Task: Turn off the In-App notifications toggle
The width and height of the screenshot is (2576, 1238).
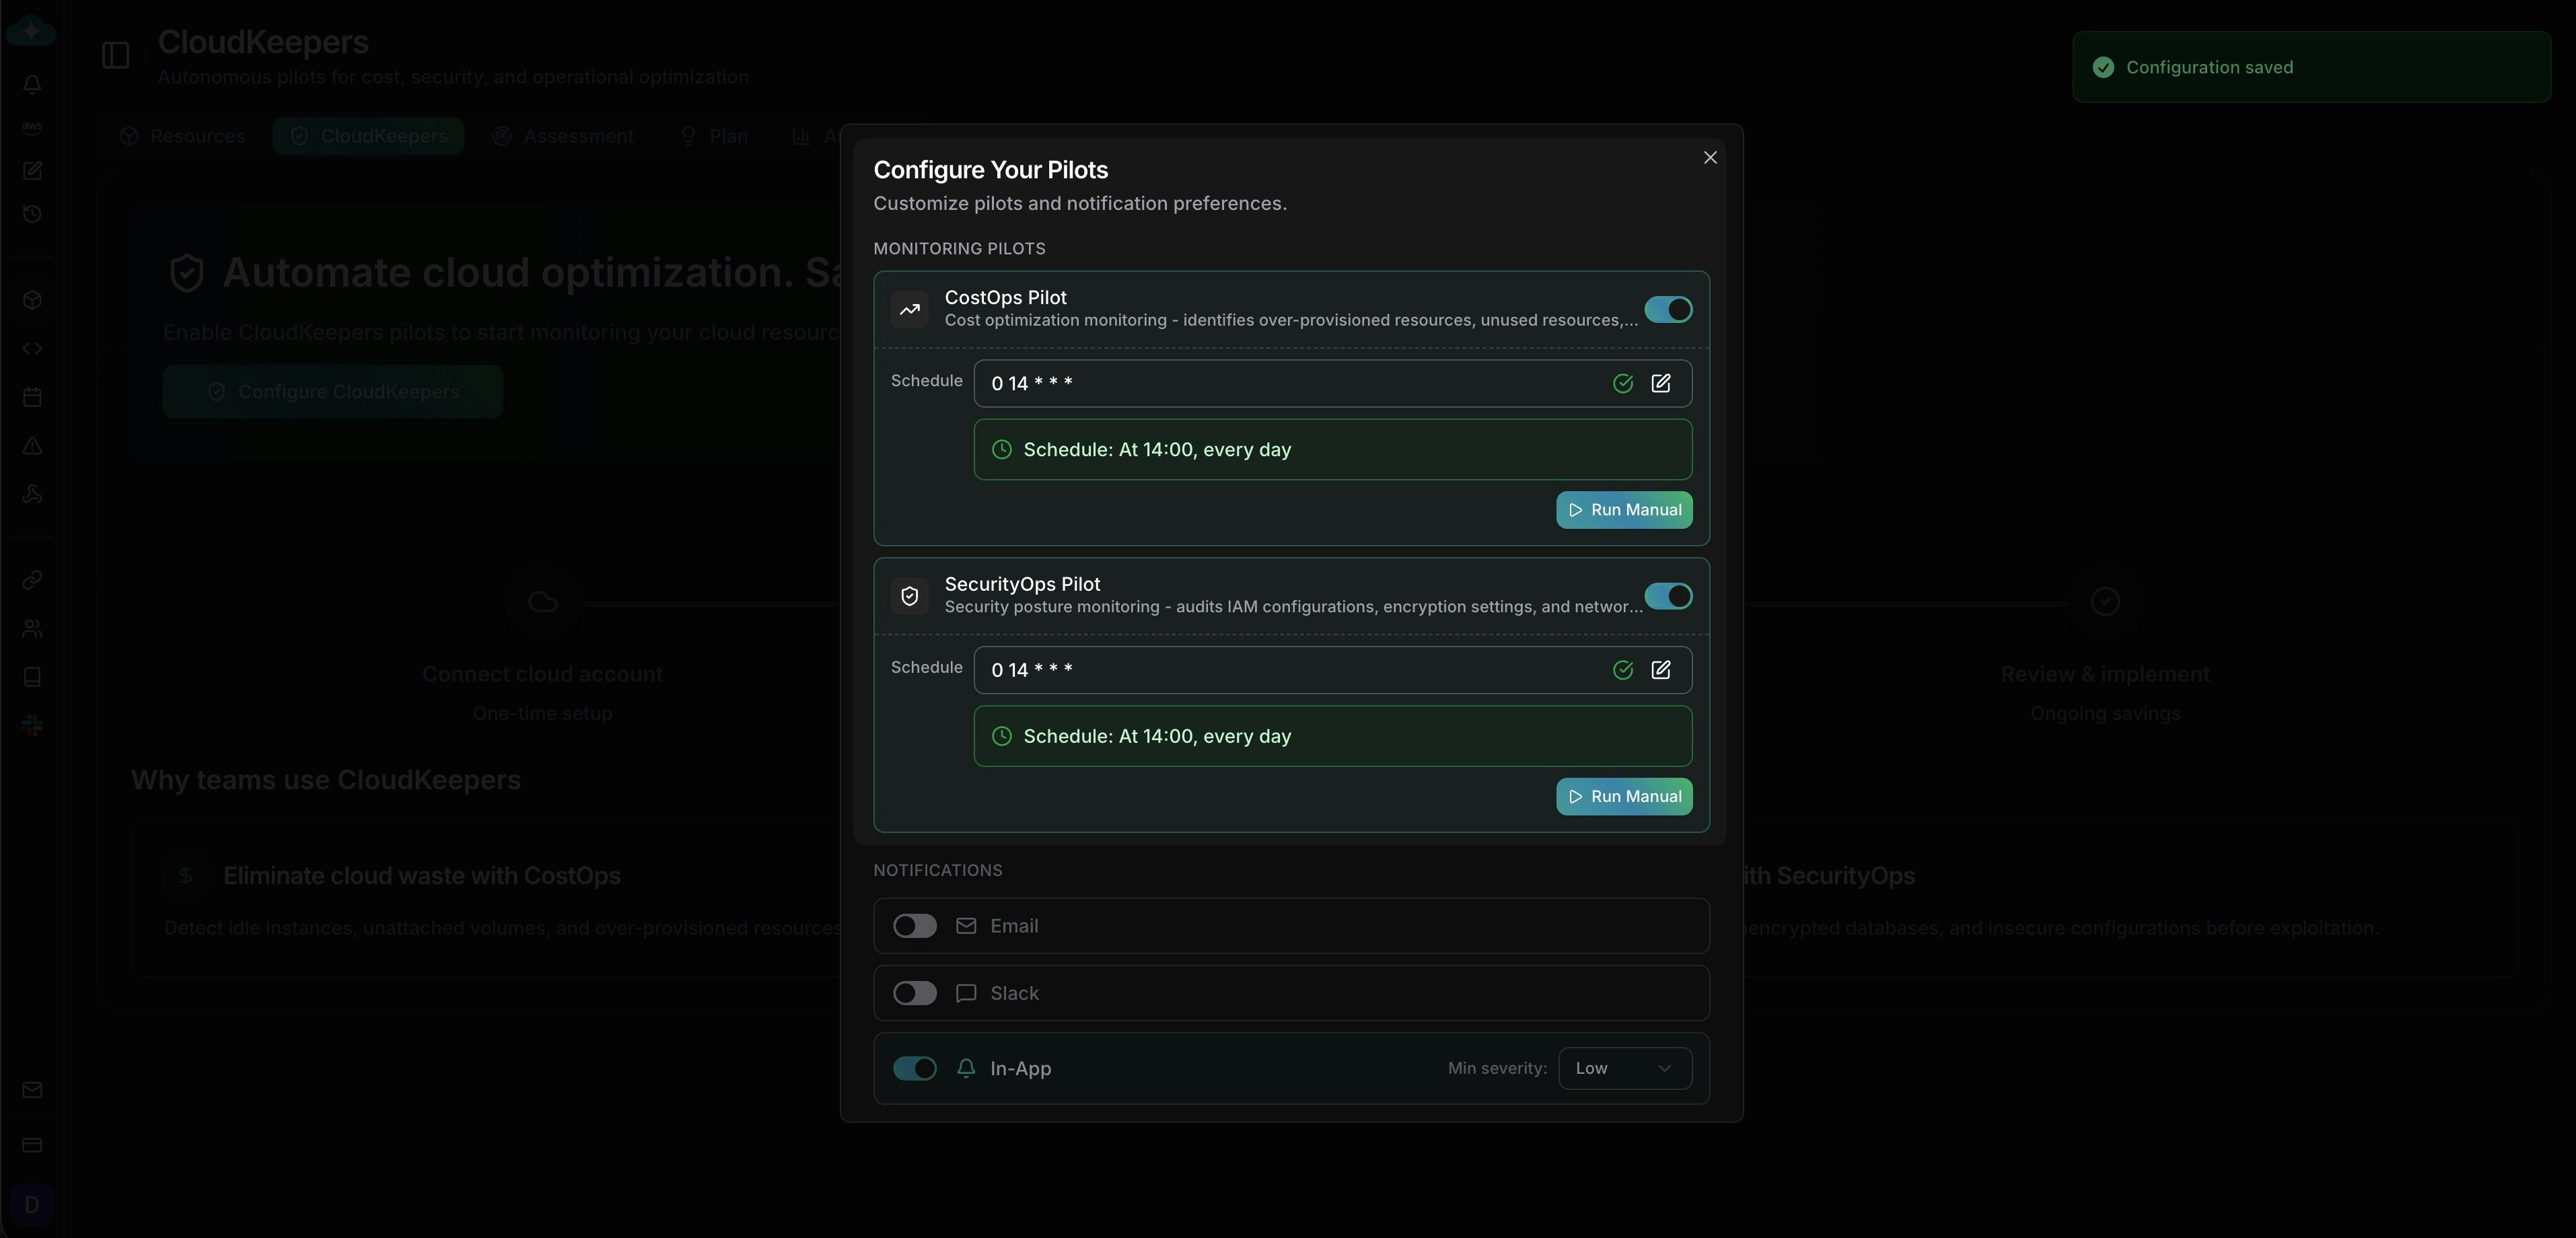Action: click(x=913, y=1068)
